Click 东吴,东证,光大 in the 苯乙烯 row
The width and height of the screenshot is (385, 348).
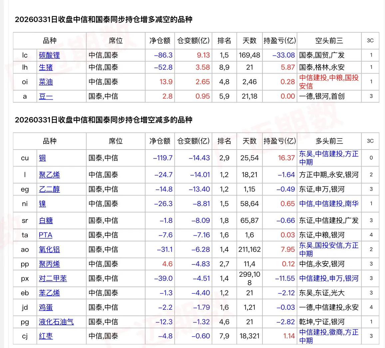click(x=322, y=293)
